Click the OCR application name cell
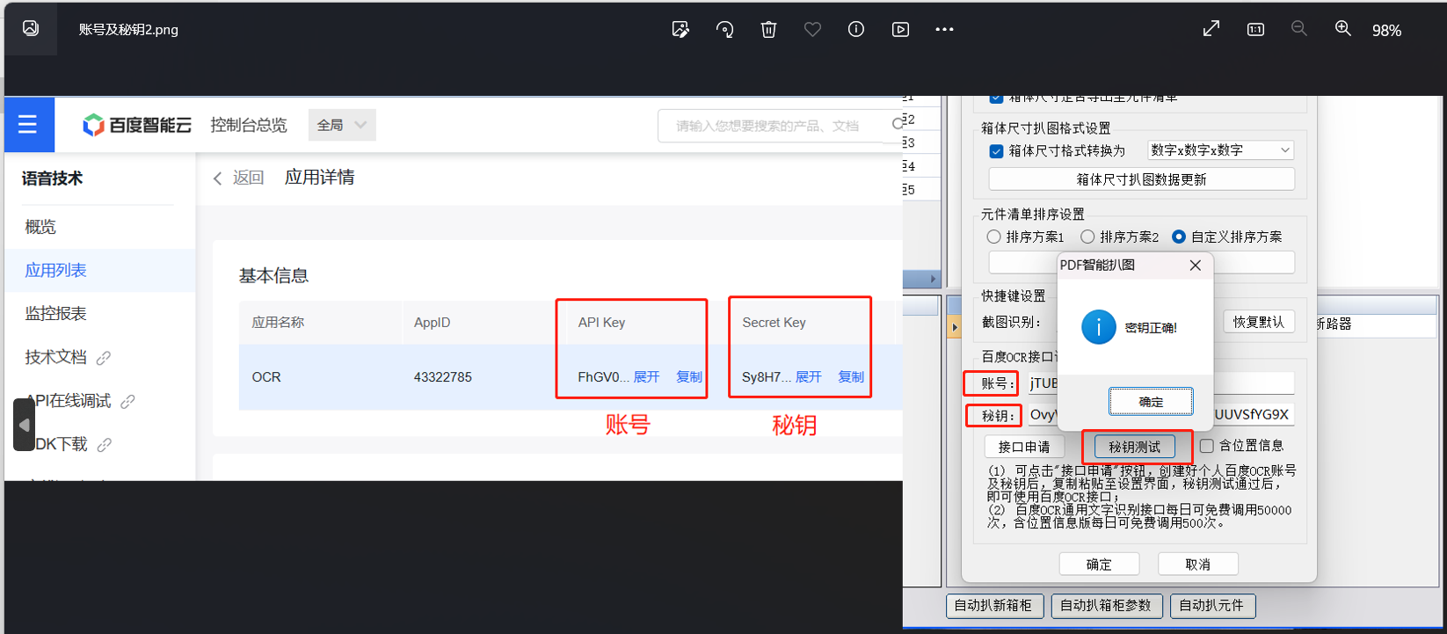Screen dimensions: 1447x634 (x=266, y=377)
